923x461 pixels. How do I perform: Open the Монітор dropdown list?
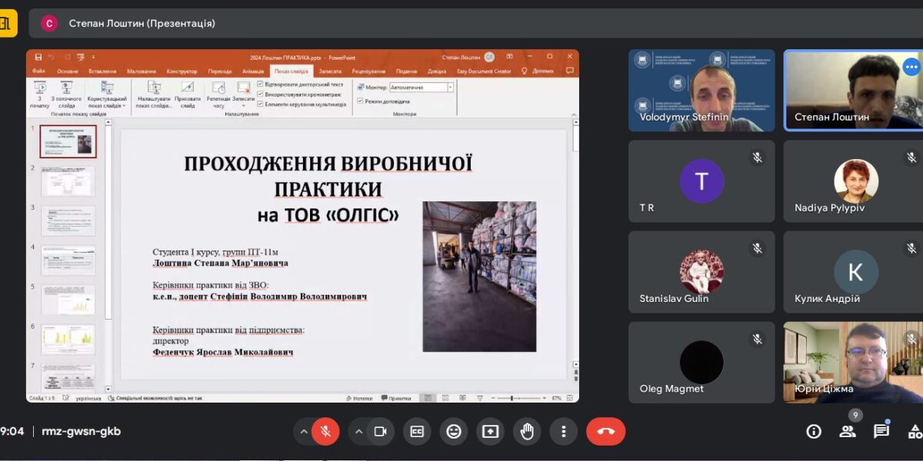pos(450,88)
